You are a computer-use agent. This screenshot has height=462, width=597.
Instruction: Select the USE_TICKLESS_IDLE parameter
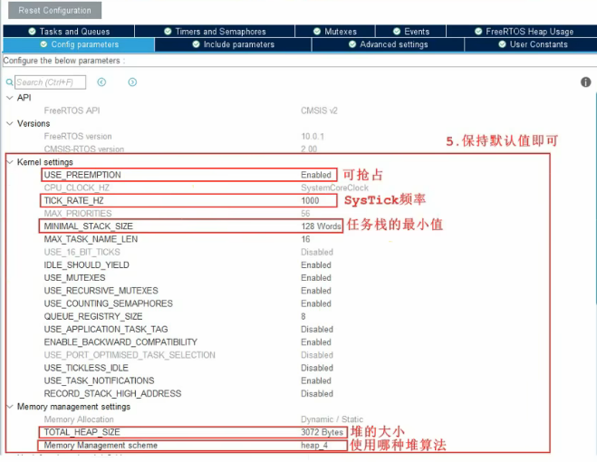tap(86, 368)
